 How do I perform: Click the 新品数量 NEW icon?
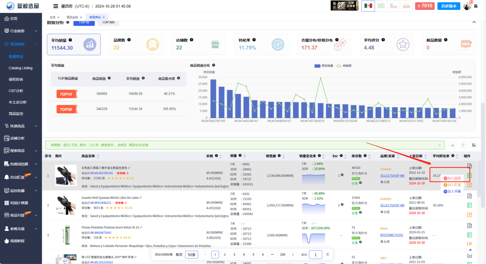(466, 44)
